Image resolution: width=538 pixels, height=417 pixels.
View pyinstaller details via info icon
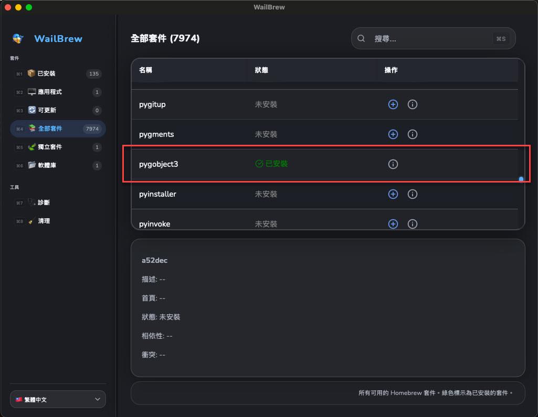413,194
